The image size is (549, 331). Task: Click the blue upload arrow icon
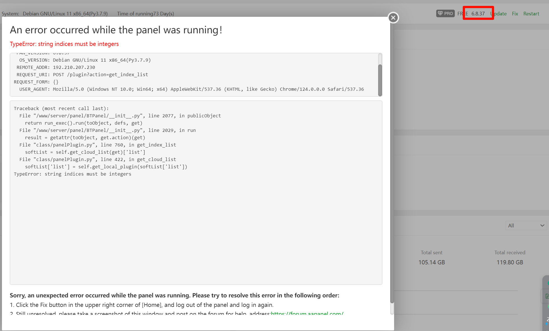click(x=547, y=324)
